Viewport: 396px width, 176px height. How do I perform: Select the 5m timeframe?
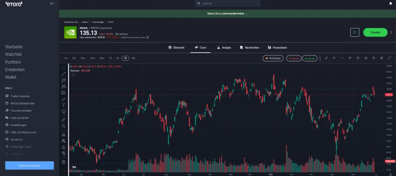[74, 58]
